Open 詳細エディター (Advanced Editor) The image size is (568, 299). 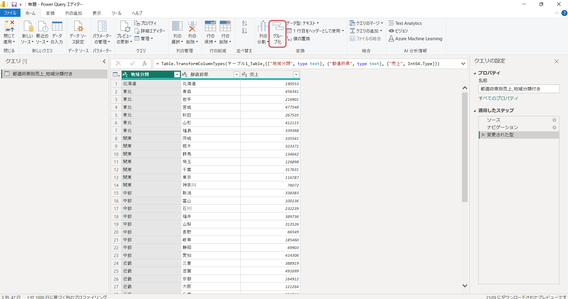(150, 31)
